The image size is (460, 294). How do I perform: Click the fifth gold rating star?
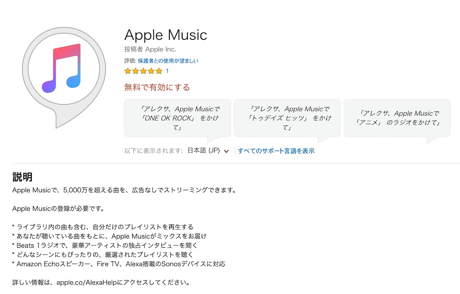point(159,71)
